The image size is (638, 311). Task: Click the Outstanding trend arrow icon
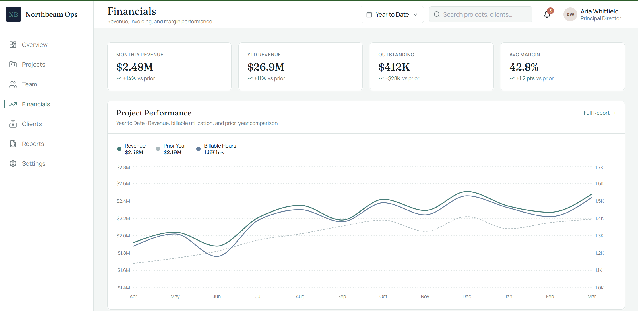click(x=381, y=78)
